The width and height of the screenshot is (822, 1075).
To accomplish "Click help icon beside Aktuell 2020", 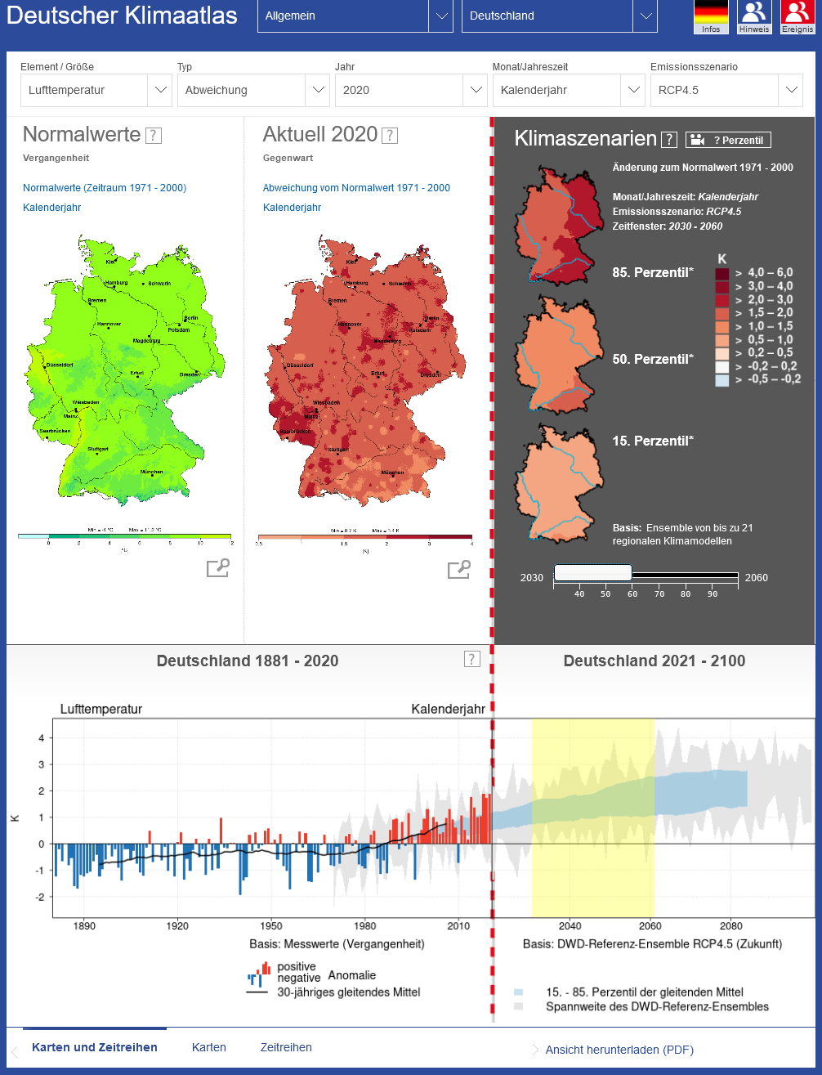I will pyautogui.click(x=391, y=136).
